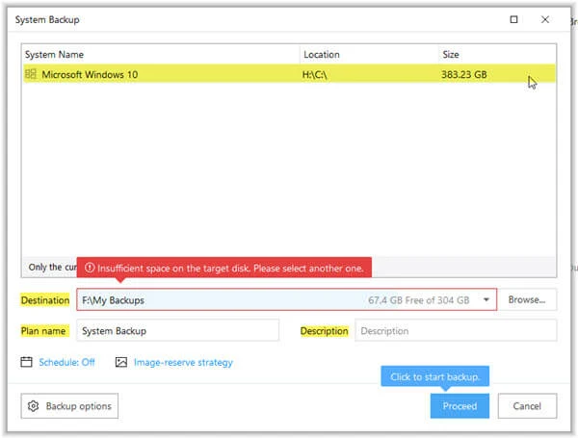Click the calendar schedule icon
The image size is (578, 438).
coord(26,362)
